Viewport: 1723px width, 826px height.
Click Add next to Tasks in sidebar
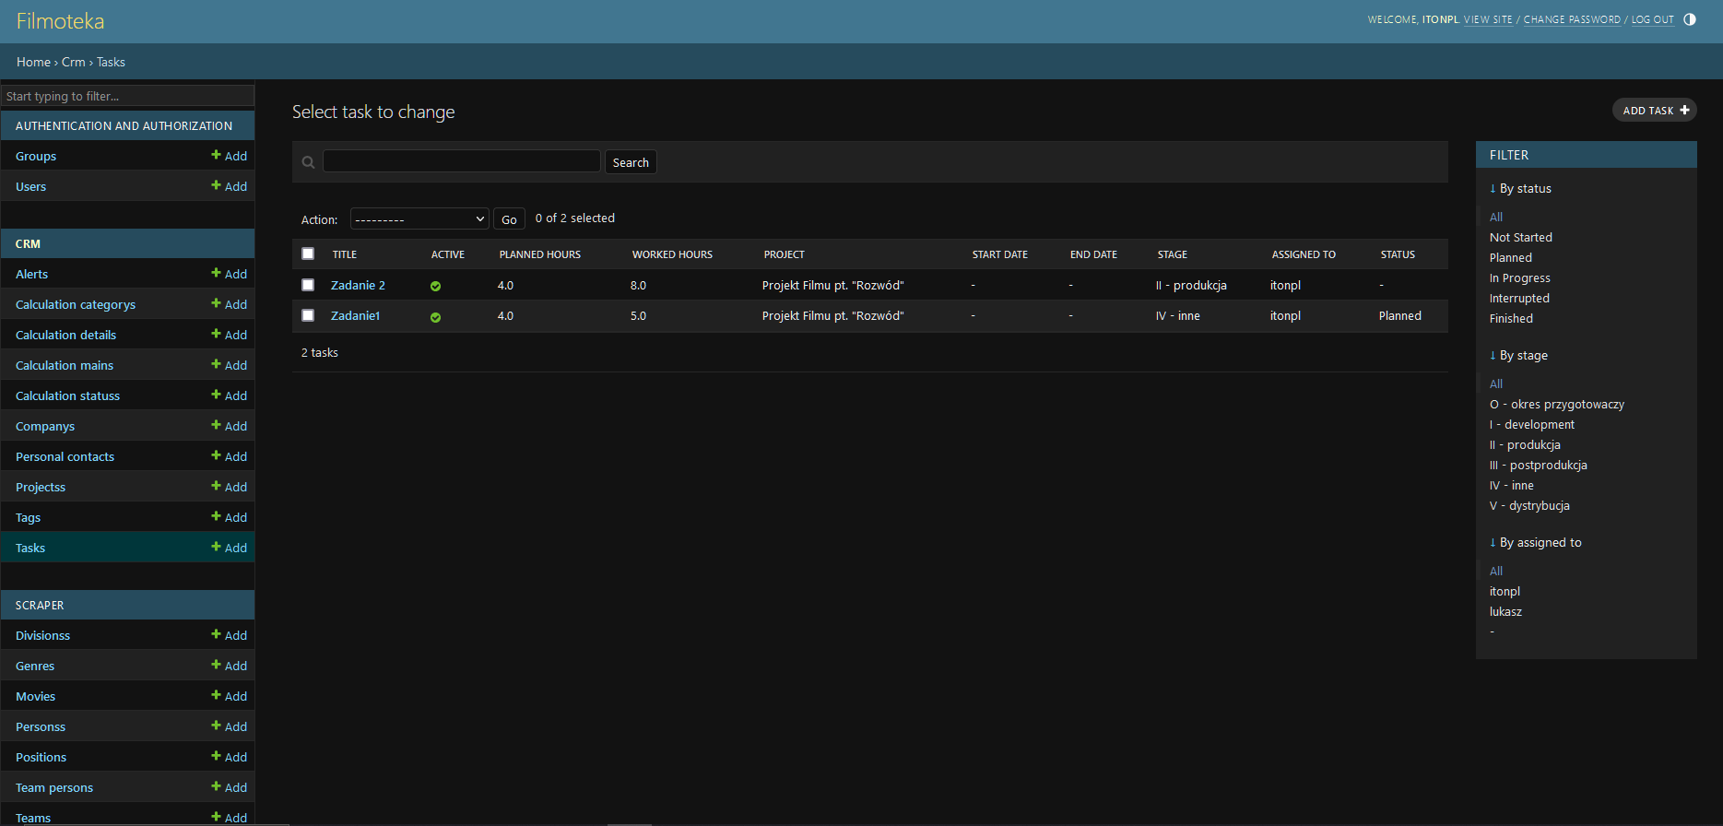(x=229, y=548)
